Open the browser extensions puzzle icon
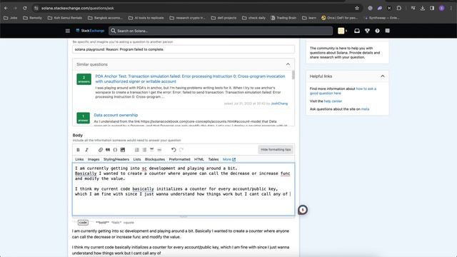The height and width of the screenshot is (257, 457). [x=399, y=8]
